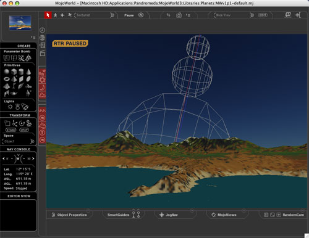This screenshot has width=309, height=238.
Task: Click the latitude value 12° 15' S
Action: (x=23, y=169)
